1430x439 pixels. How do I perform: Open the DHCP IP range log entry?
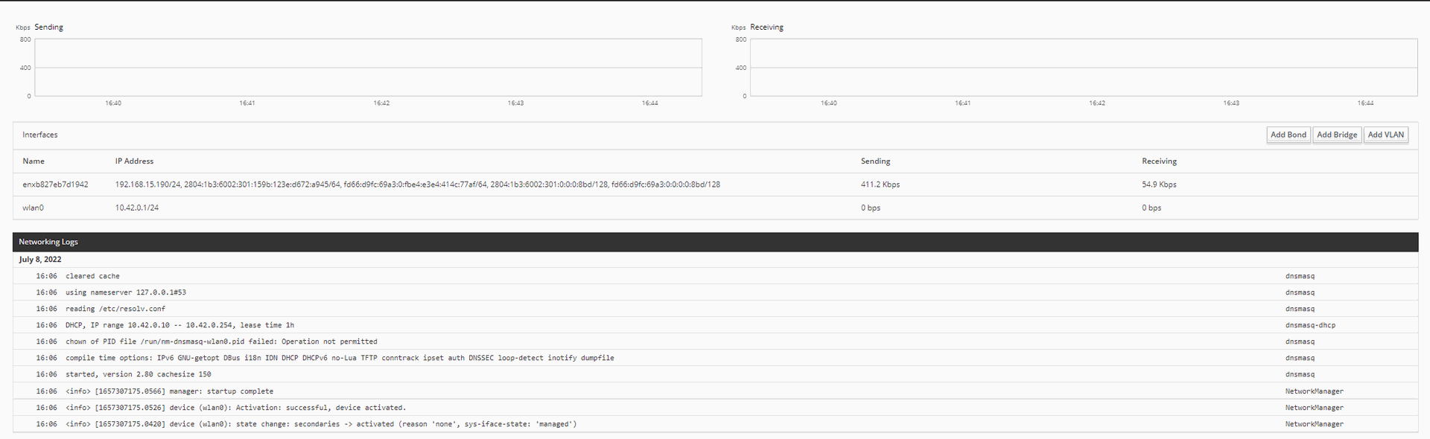pos(179,325)
